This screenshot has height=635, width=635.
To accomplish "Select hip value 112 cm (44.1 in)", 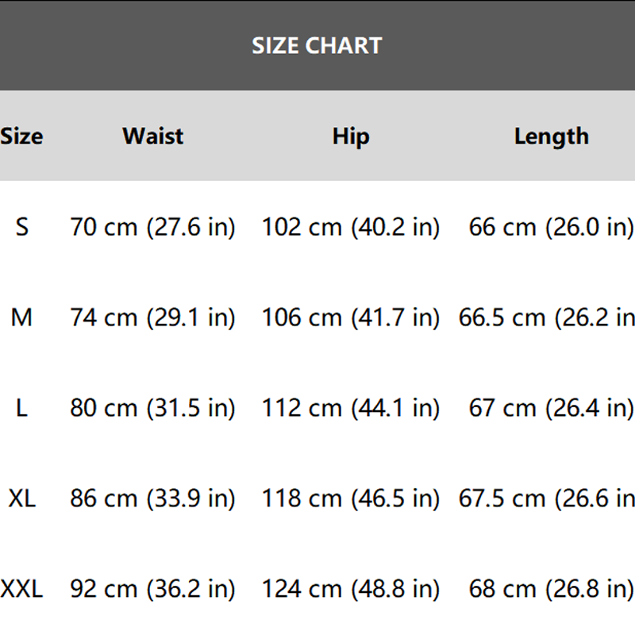I will click(x=351, y=408).
